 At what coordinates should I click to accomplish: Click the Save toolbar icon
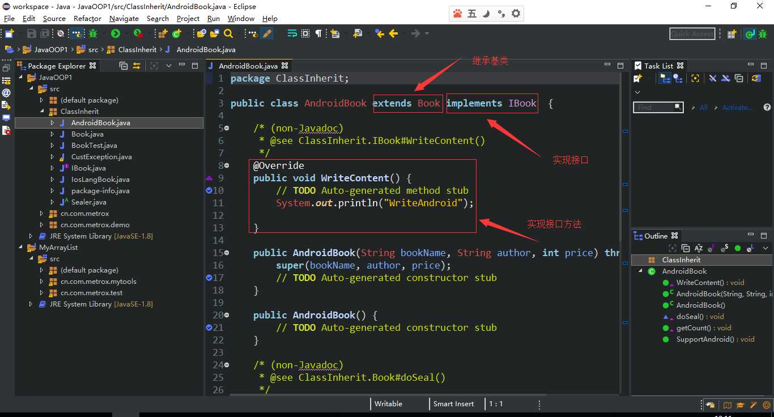(x=32, y=33)
